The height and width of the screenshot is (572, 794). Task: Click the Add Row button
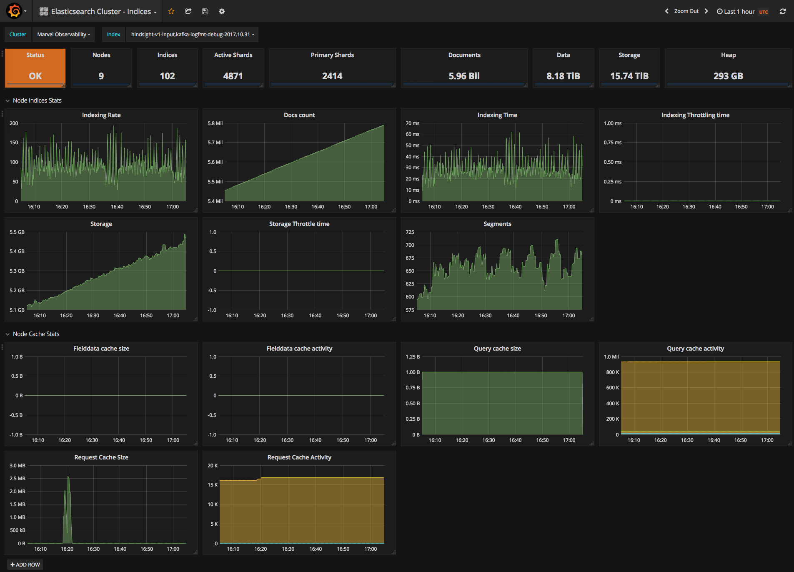pyautogui.click(x=25, y=564)
